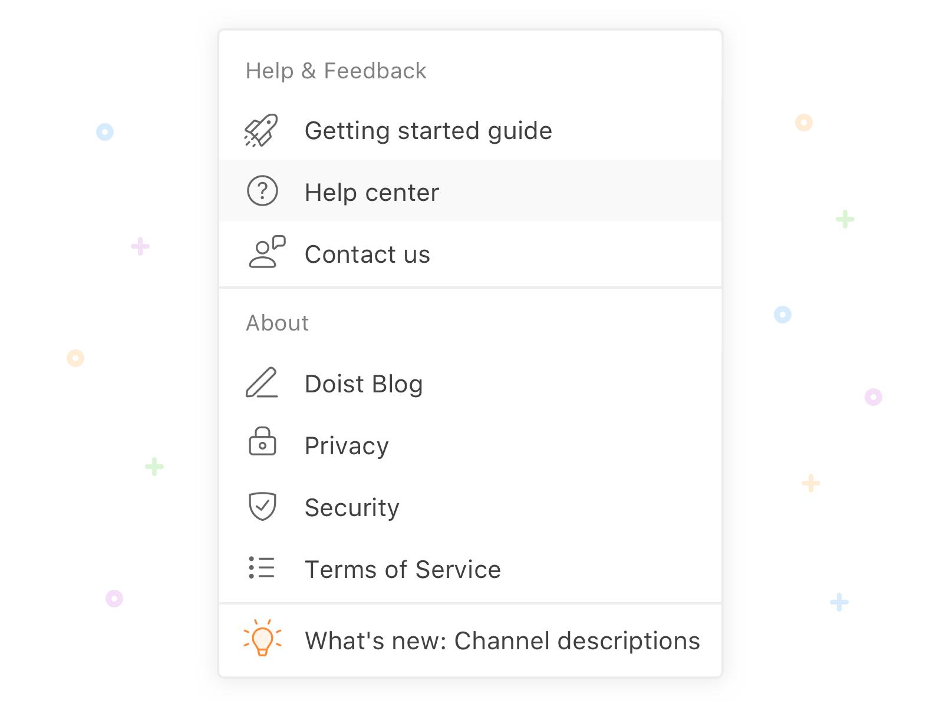Click the padlock Privacy icon
The image size is (943, 707).
pyautogui.click(x=262, y=442)
